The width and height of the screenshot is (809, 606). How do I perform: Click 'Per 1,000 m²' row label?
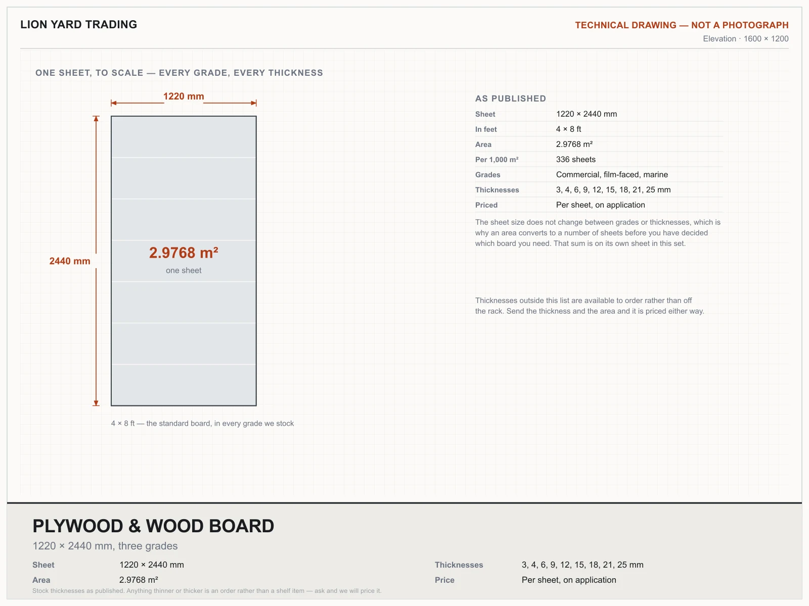(497, 160)
